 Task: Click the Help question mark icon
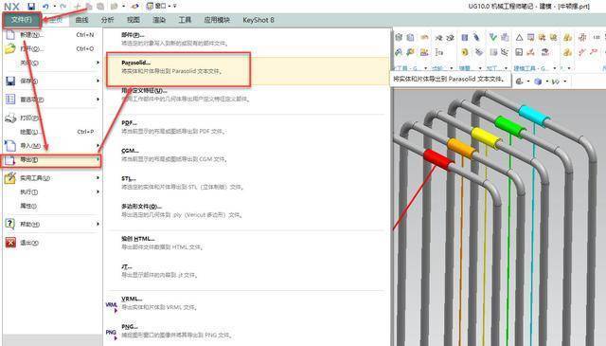10,224
